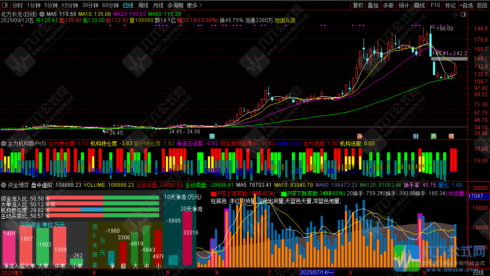Open F10 company information

pos(435,6)
